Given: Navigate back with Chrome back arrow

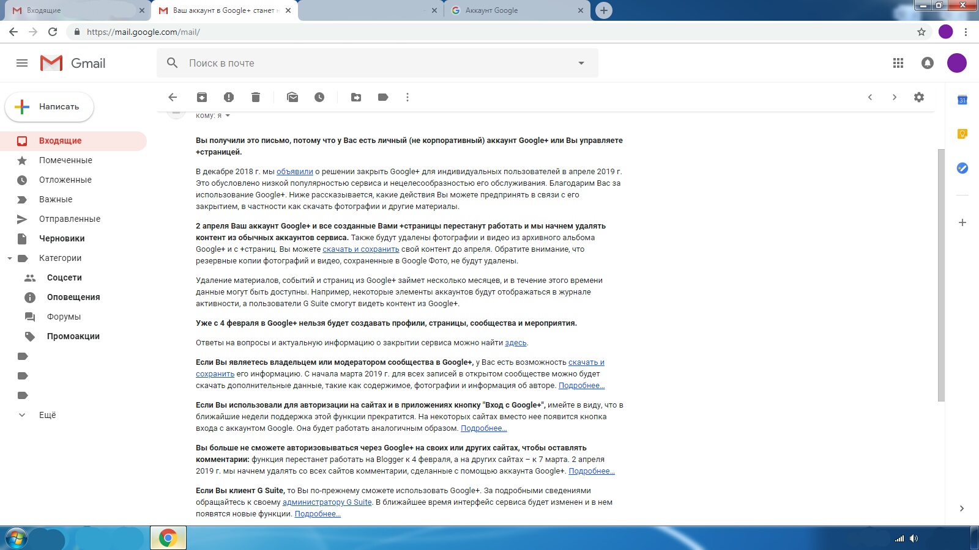Looking at the screenshot, I should coord(13,32).
